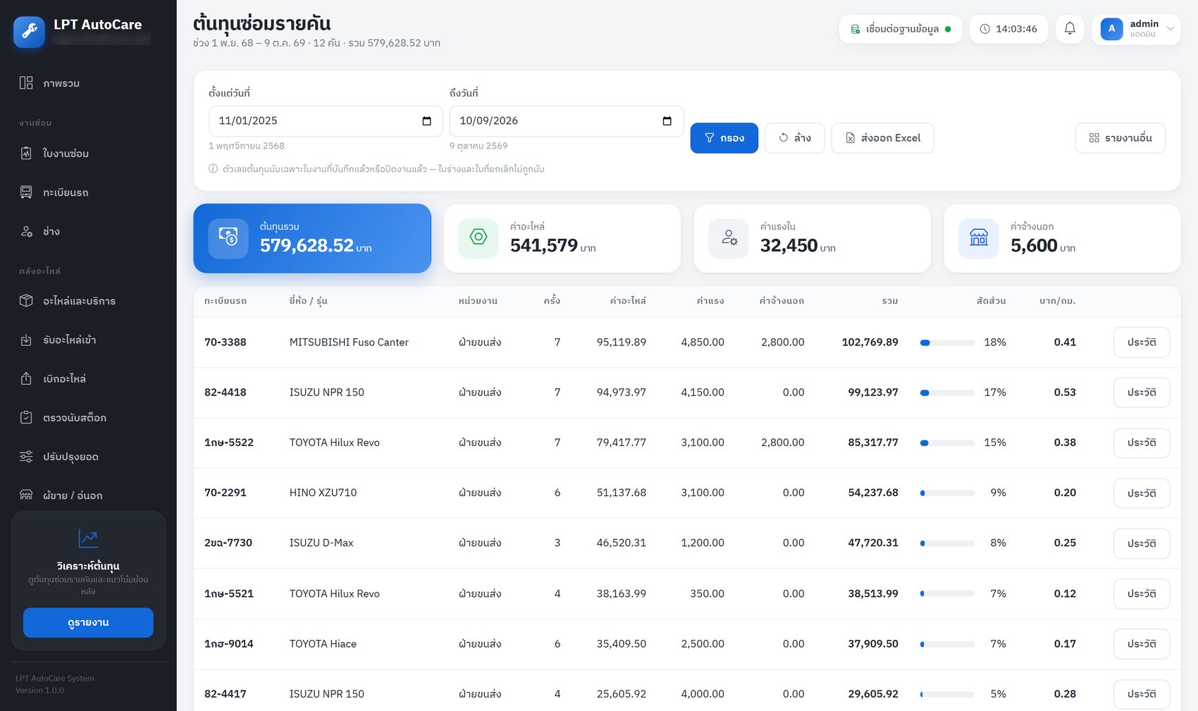Click the ภาพรวม dashboard icon

26,83
